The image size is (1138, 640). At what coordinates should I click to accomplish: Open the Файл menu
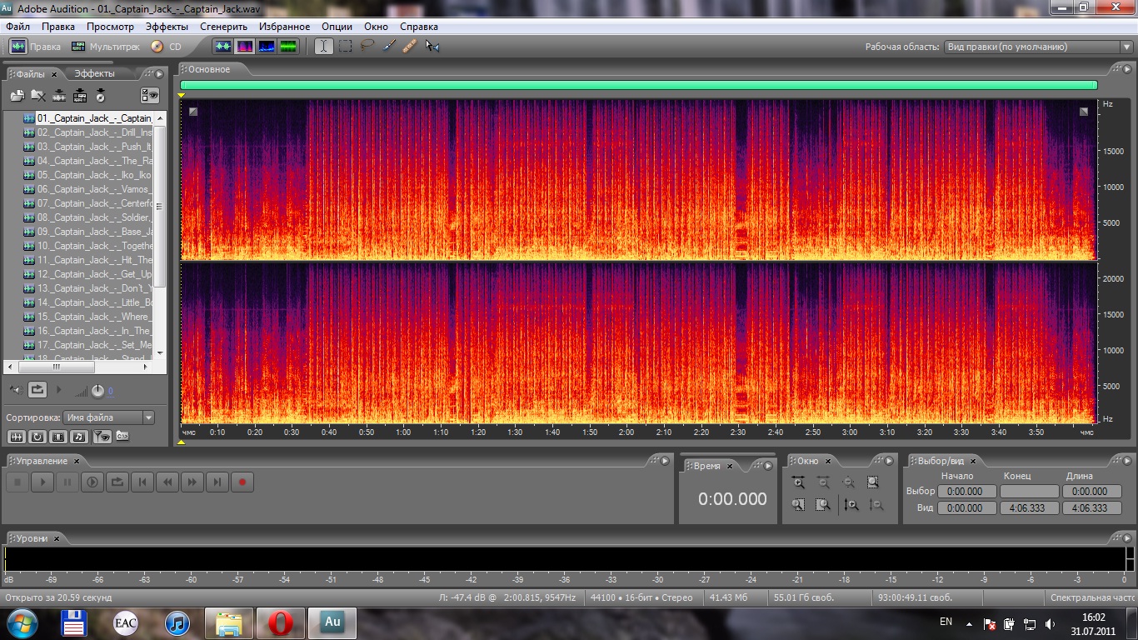(17, 27)
